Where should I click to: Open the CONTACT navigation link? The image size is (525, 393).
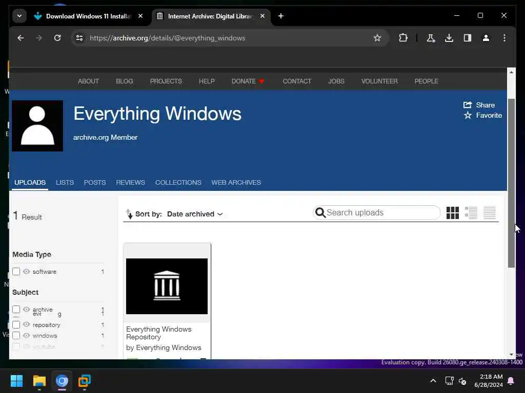297,81
